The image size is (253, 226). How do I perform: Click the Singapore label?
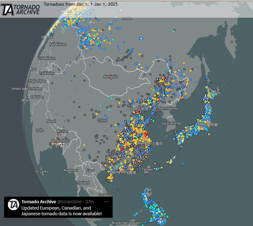click(x=94, y=219)
